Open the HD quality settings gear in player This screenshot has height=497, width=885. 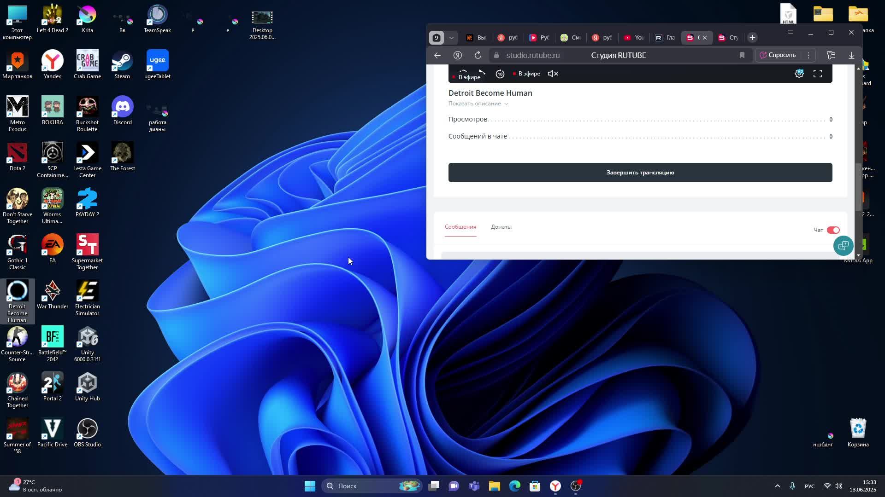[x=799, y=74]
